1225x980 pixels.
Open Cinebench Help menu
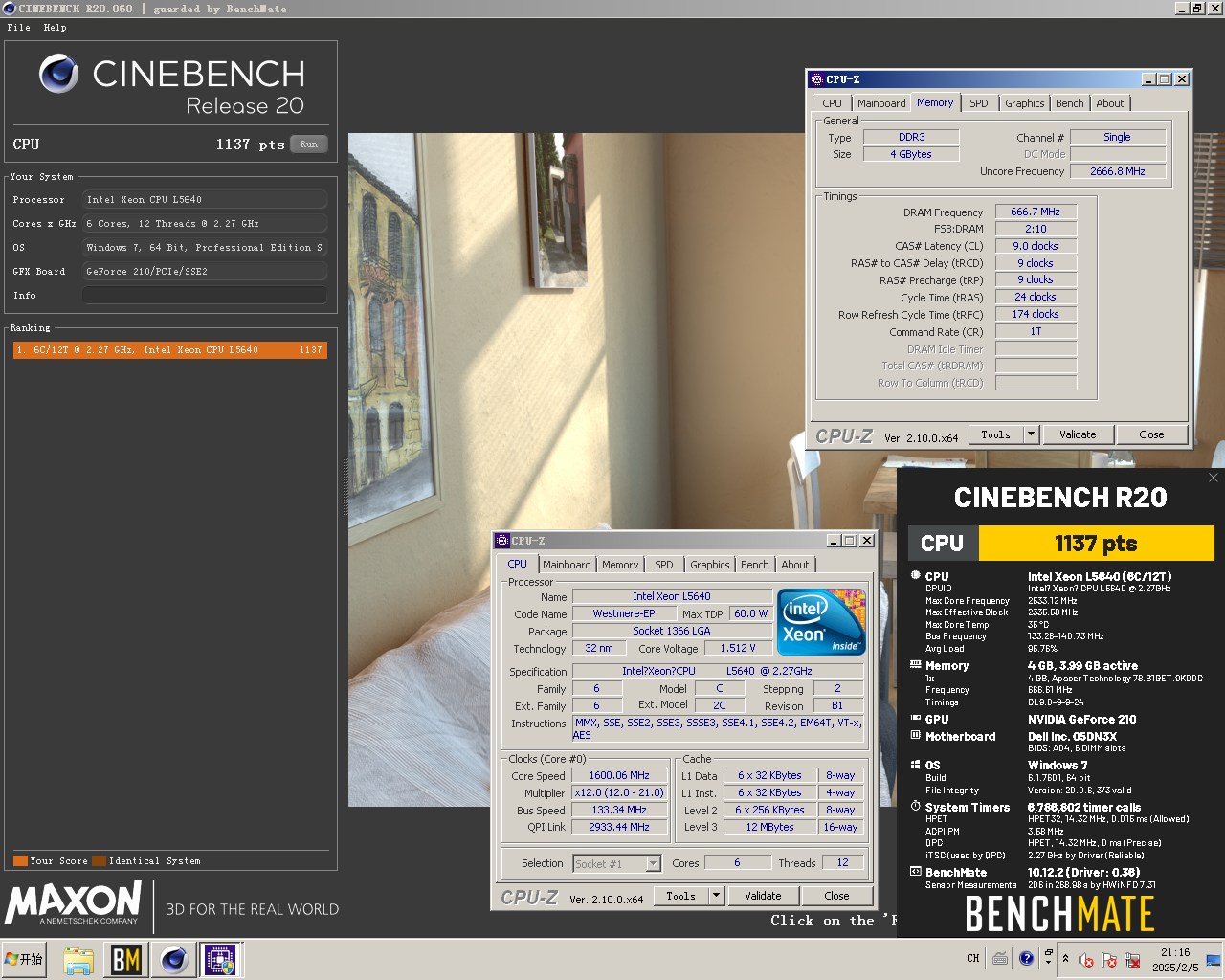(x=55, y=28)
